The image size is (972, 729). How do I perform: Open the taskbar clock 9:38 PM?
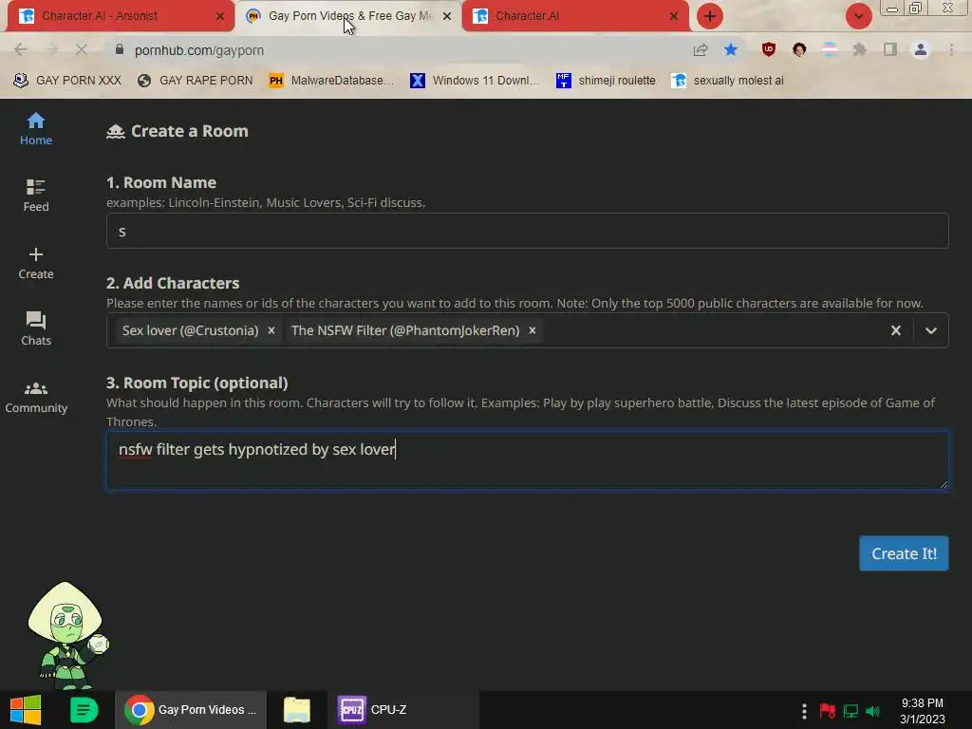923,711
